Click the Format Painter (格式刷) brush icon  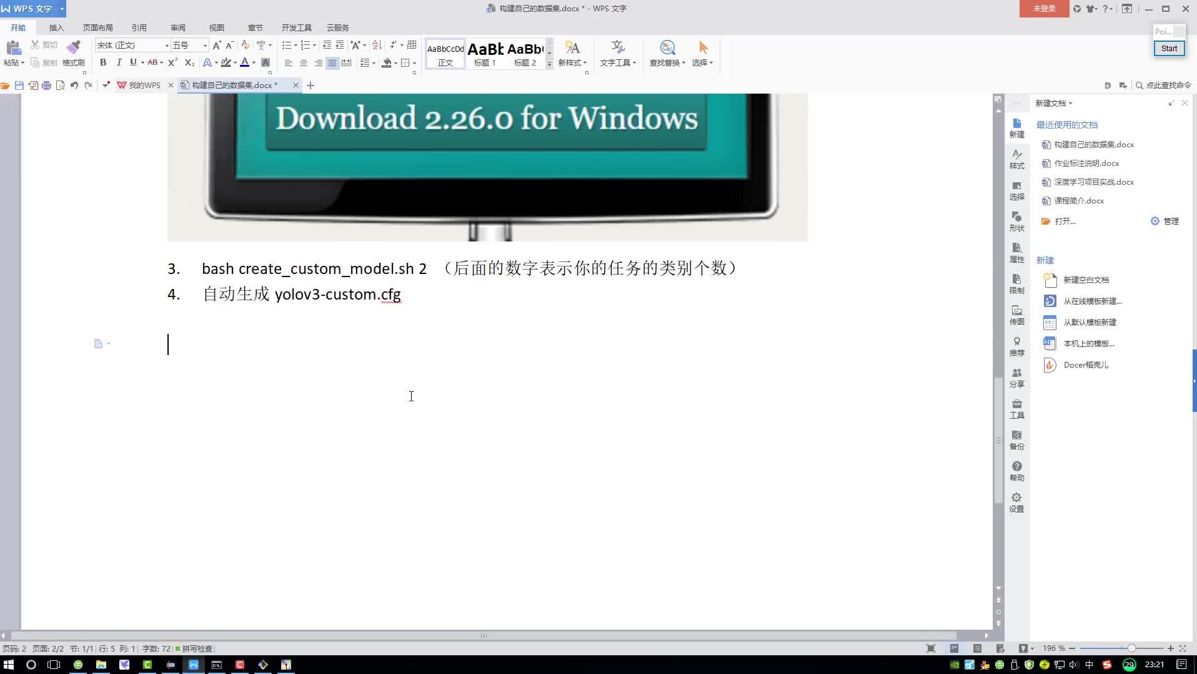click(74, 47)
